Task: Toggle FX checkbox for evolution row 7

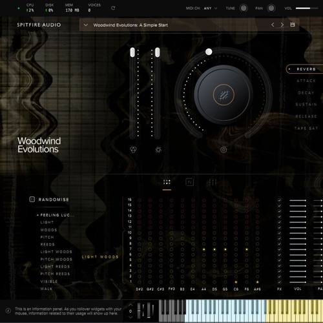Action: (x=279, y=249)
